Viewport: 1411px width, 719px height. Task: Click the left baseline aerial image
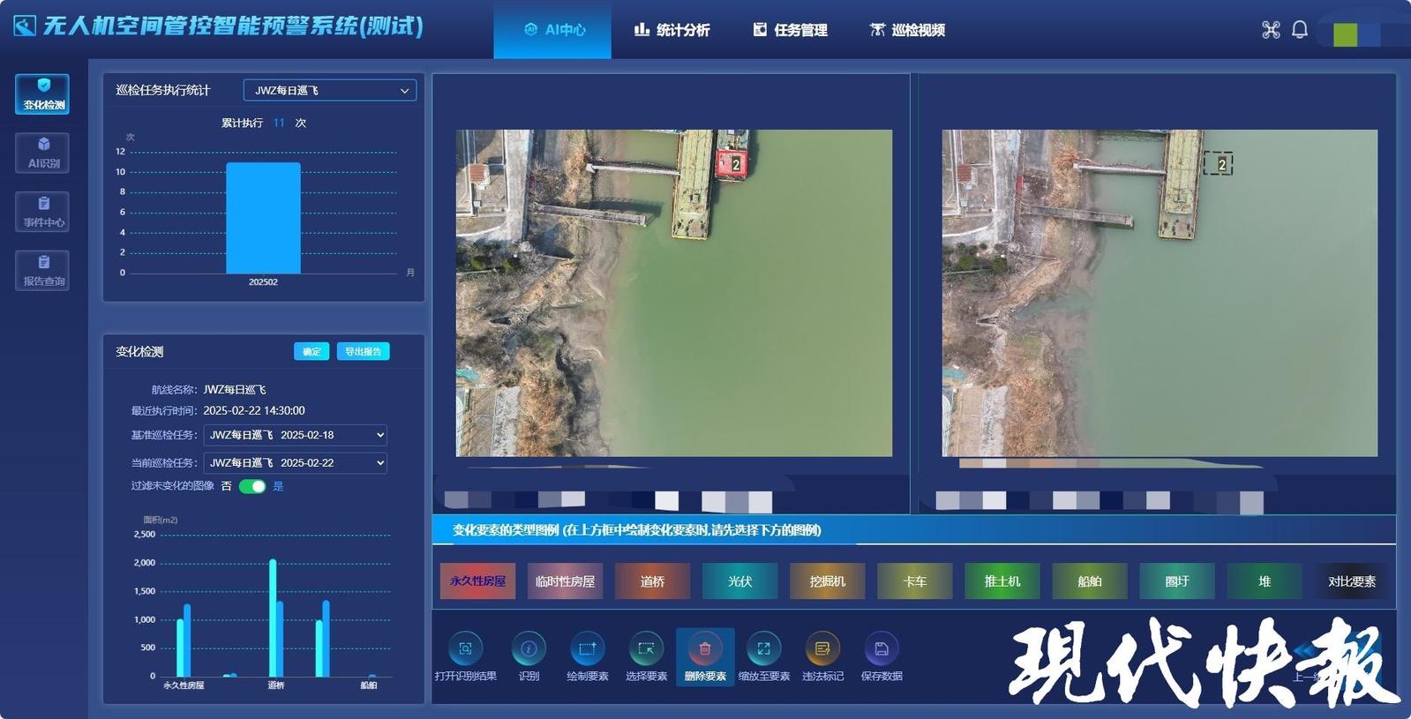tap(673, 293)
